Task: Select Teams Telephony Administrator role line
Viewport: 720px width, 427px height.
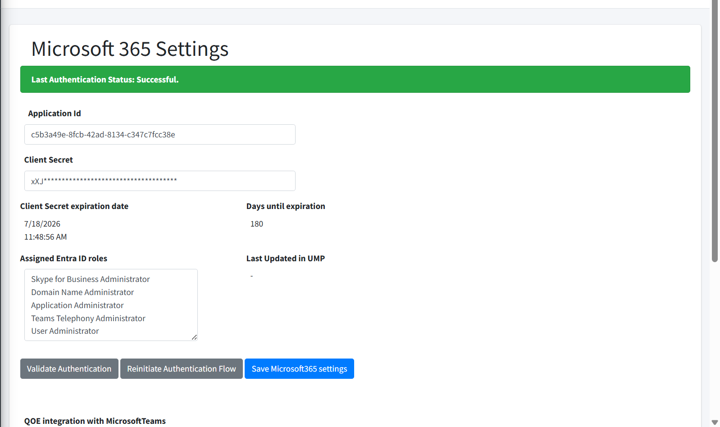Action: coord(88,318)
